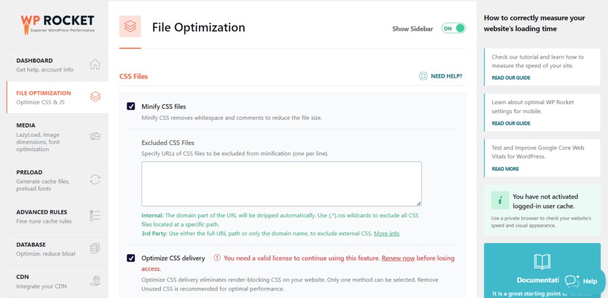Image resolution: width=608 pixels, height=298 pixels.
Task: Click the Excluded CSS Files textarea resize handle
Action: pos(419,204)
